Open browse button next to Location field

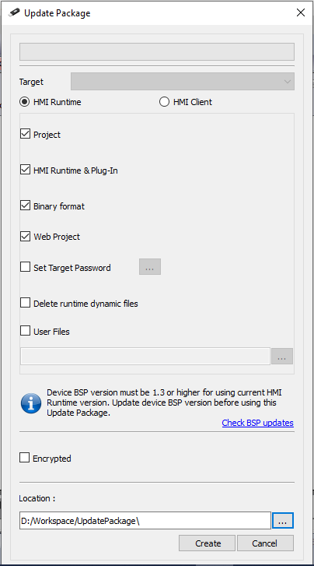pyautogui.click(x=283, y=521)
